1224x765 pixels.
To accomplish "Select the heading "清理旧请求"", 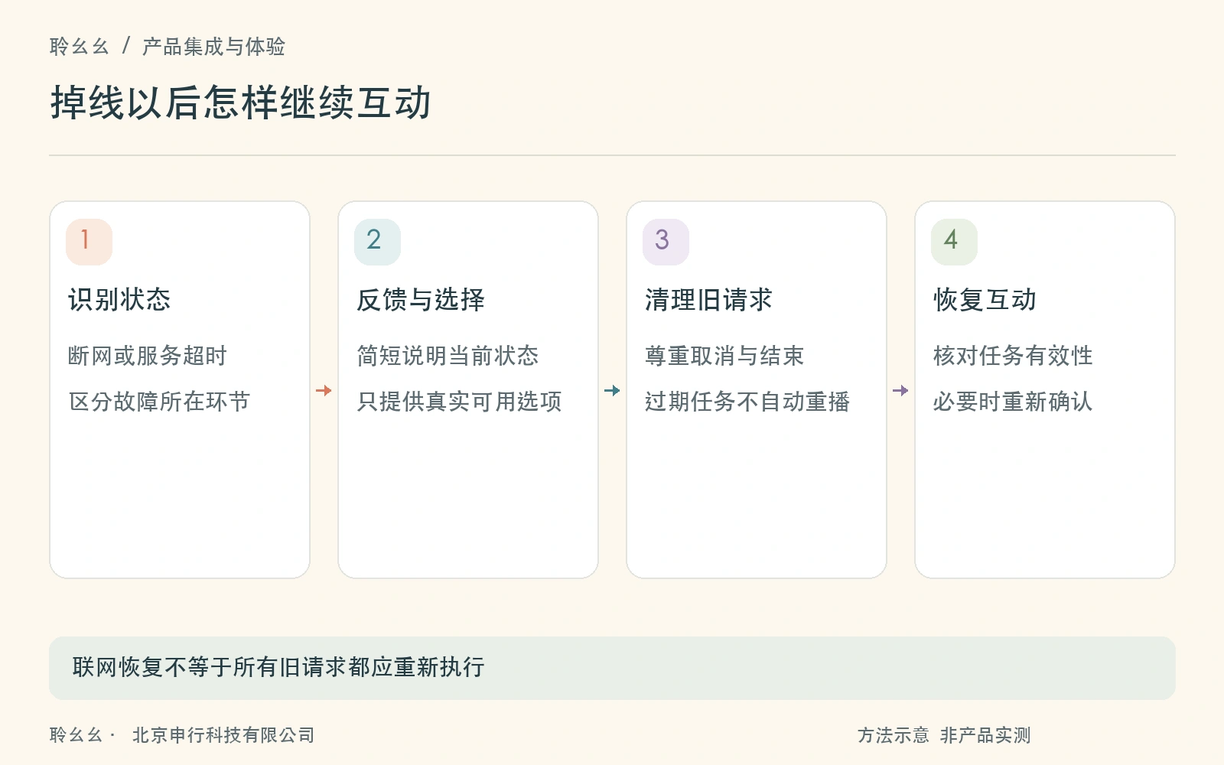I will click(x=709, y=299).
